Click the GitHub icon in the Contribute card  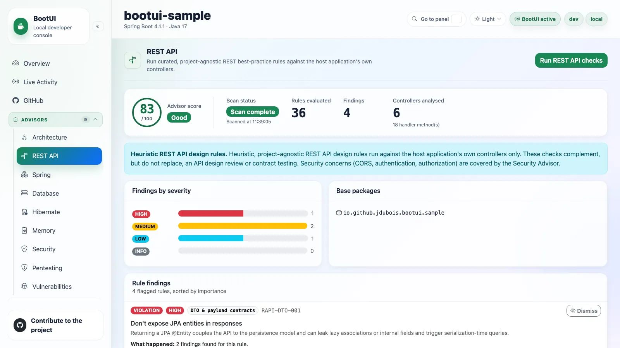pos(20,325)
